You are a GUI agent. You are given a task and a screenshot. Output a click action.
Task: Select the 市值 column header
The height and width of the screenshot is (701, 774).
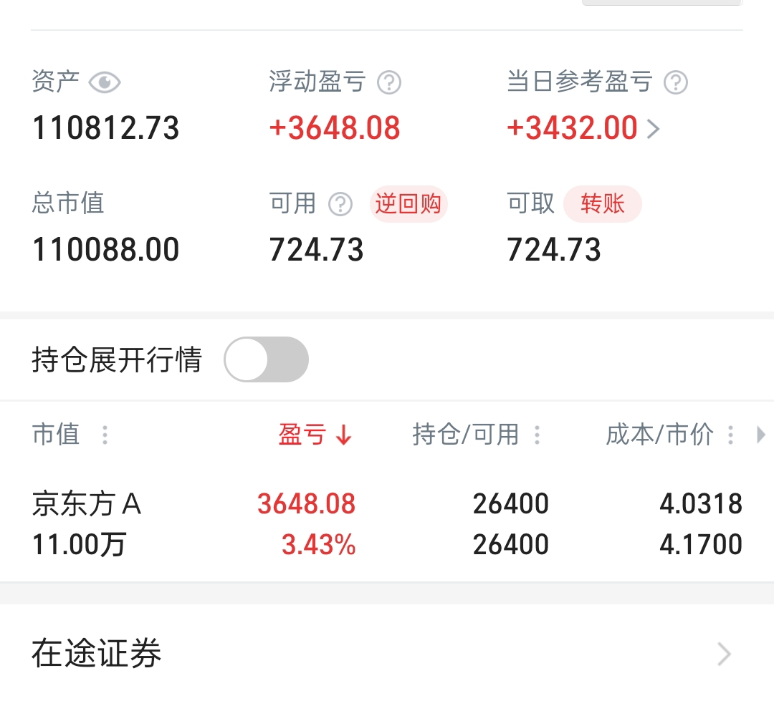pos(57,435)
